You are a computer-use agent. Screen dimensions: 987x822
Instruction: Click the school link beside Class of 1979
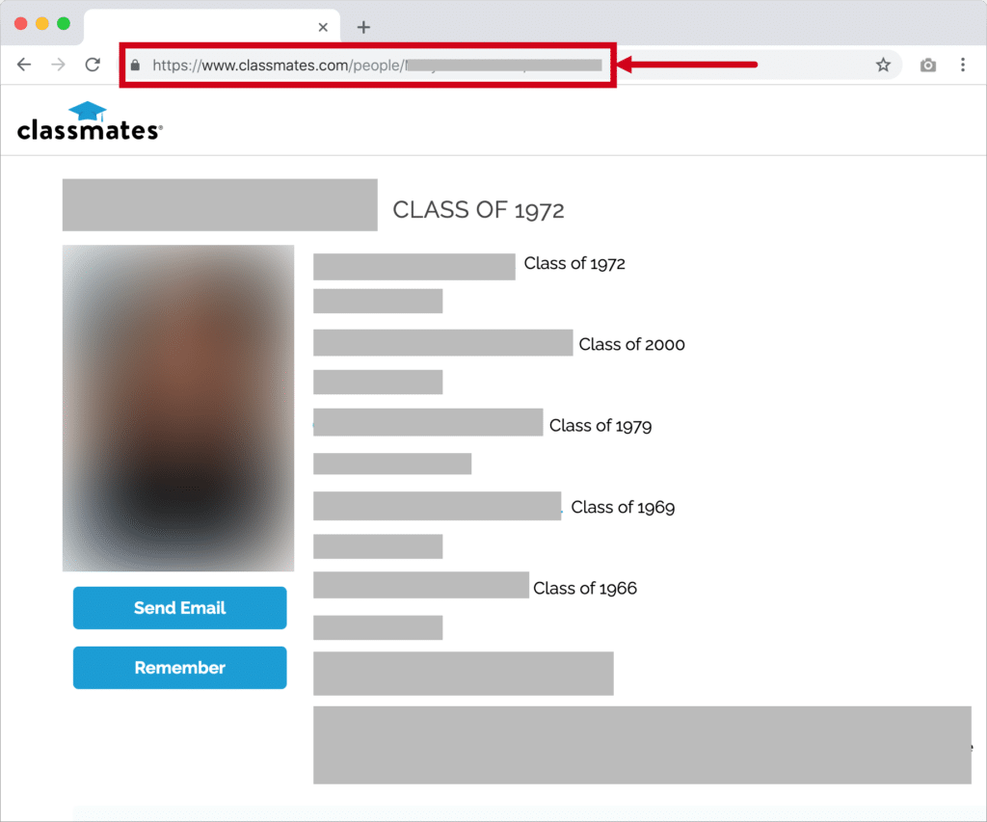pos(428,422)
